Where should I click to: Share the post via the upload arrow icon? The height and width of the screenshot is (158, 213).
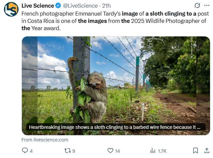(207, 151)
